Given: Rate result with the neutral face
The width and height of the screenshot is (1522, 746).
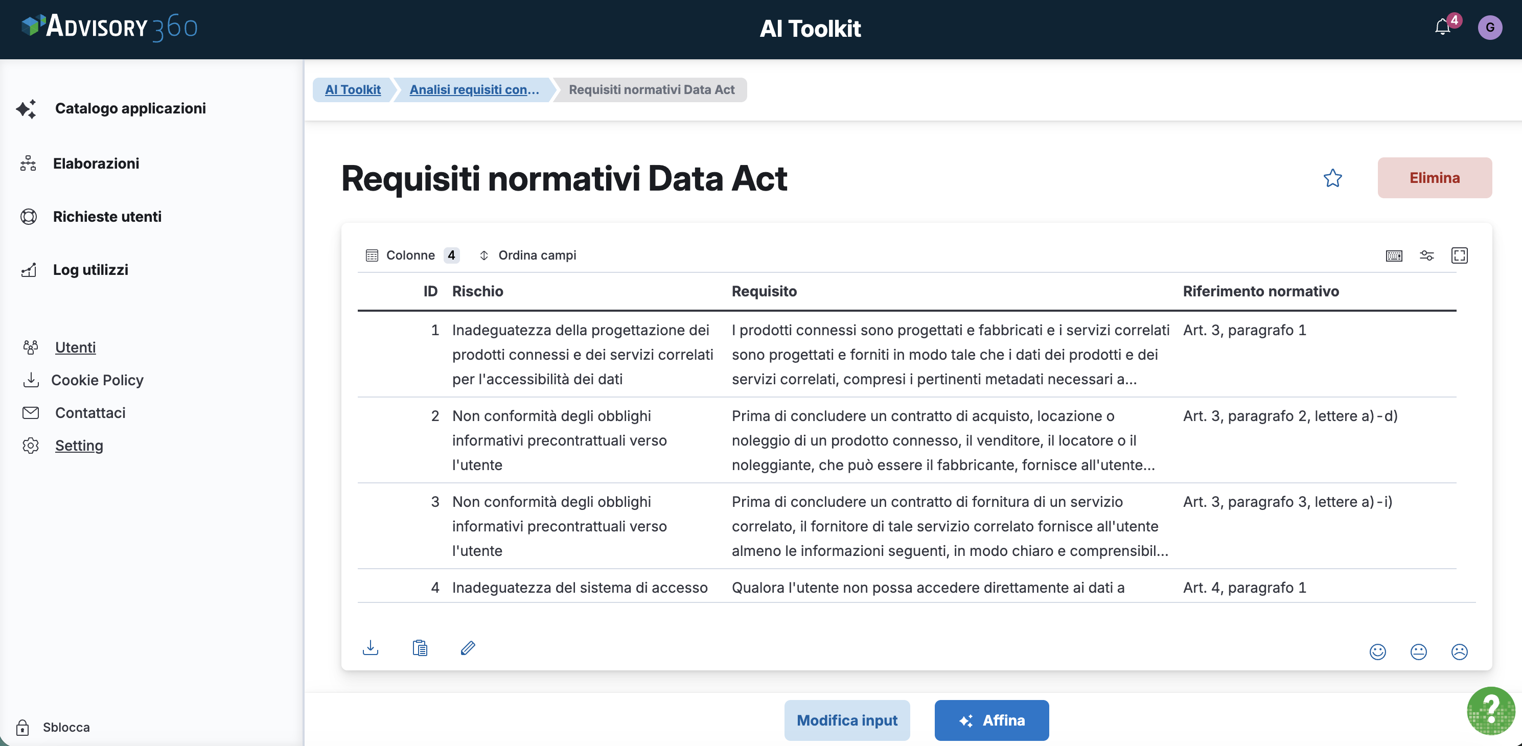Looking at the screenshot, I should pyautogui.click(x=1418, y=651).
